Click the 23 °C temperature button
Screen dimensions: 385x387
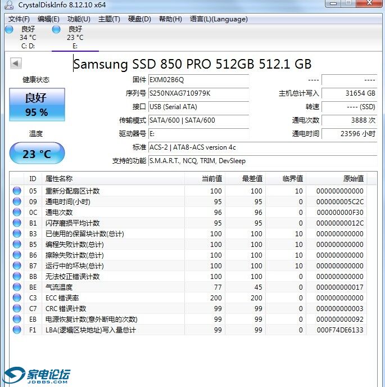37,153
